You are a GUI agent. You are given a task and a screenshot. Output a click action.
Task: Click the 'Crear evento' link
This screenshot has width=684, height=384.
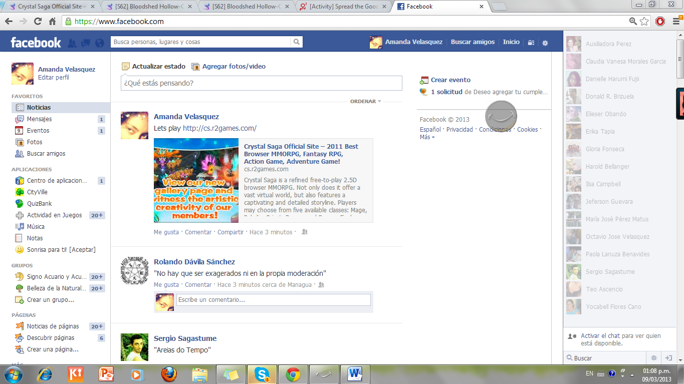pyautogui.click(x=450, y=80)
